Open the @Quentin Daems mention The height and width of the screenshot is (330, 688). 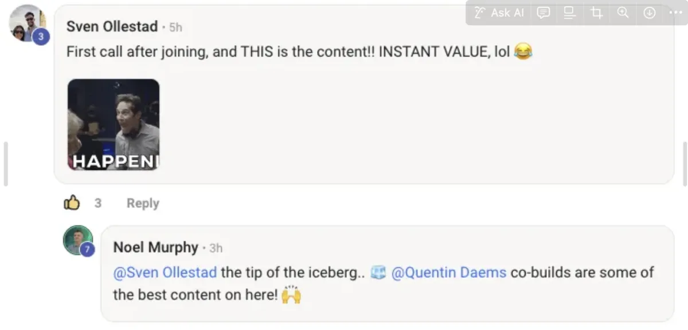(449, 272)
